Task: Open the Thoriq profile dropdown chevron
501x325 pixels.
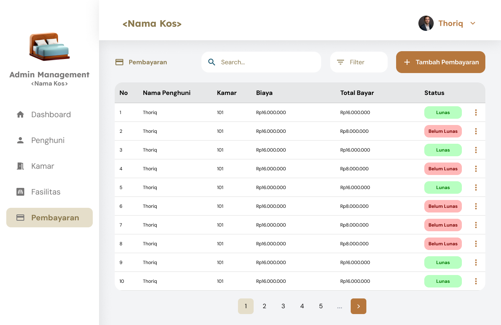Action: pos(473,23)
